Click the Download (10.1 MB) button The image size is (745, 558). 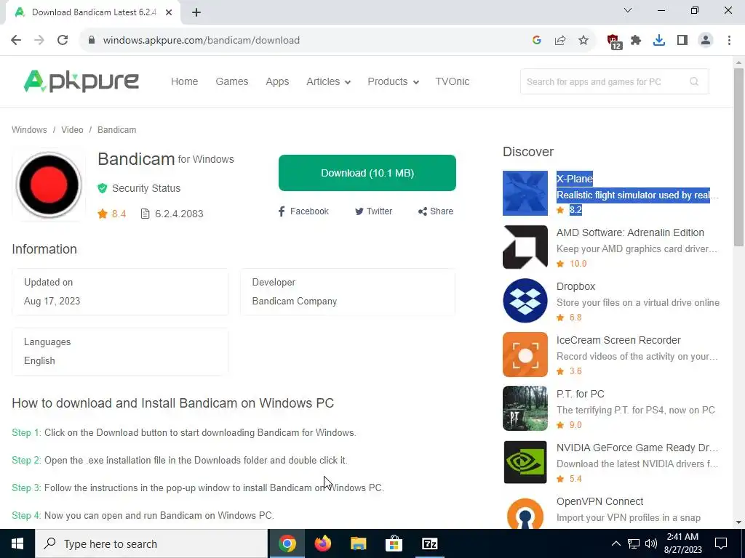367,173
